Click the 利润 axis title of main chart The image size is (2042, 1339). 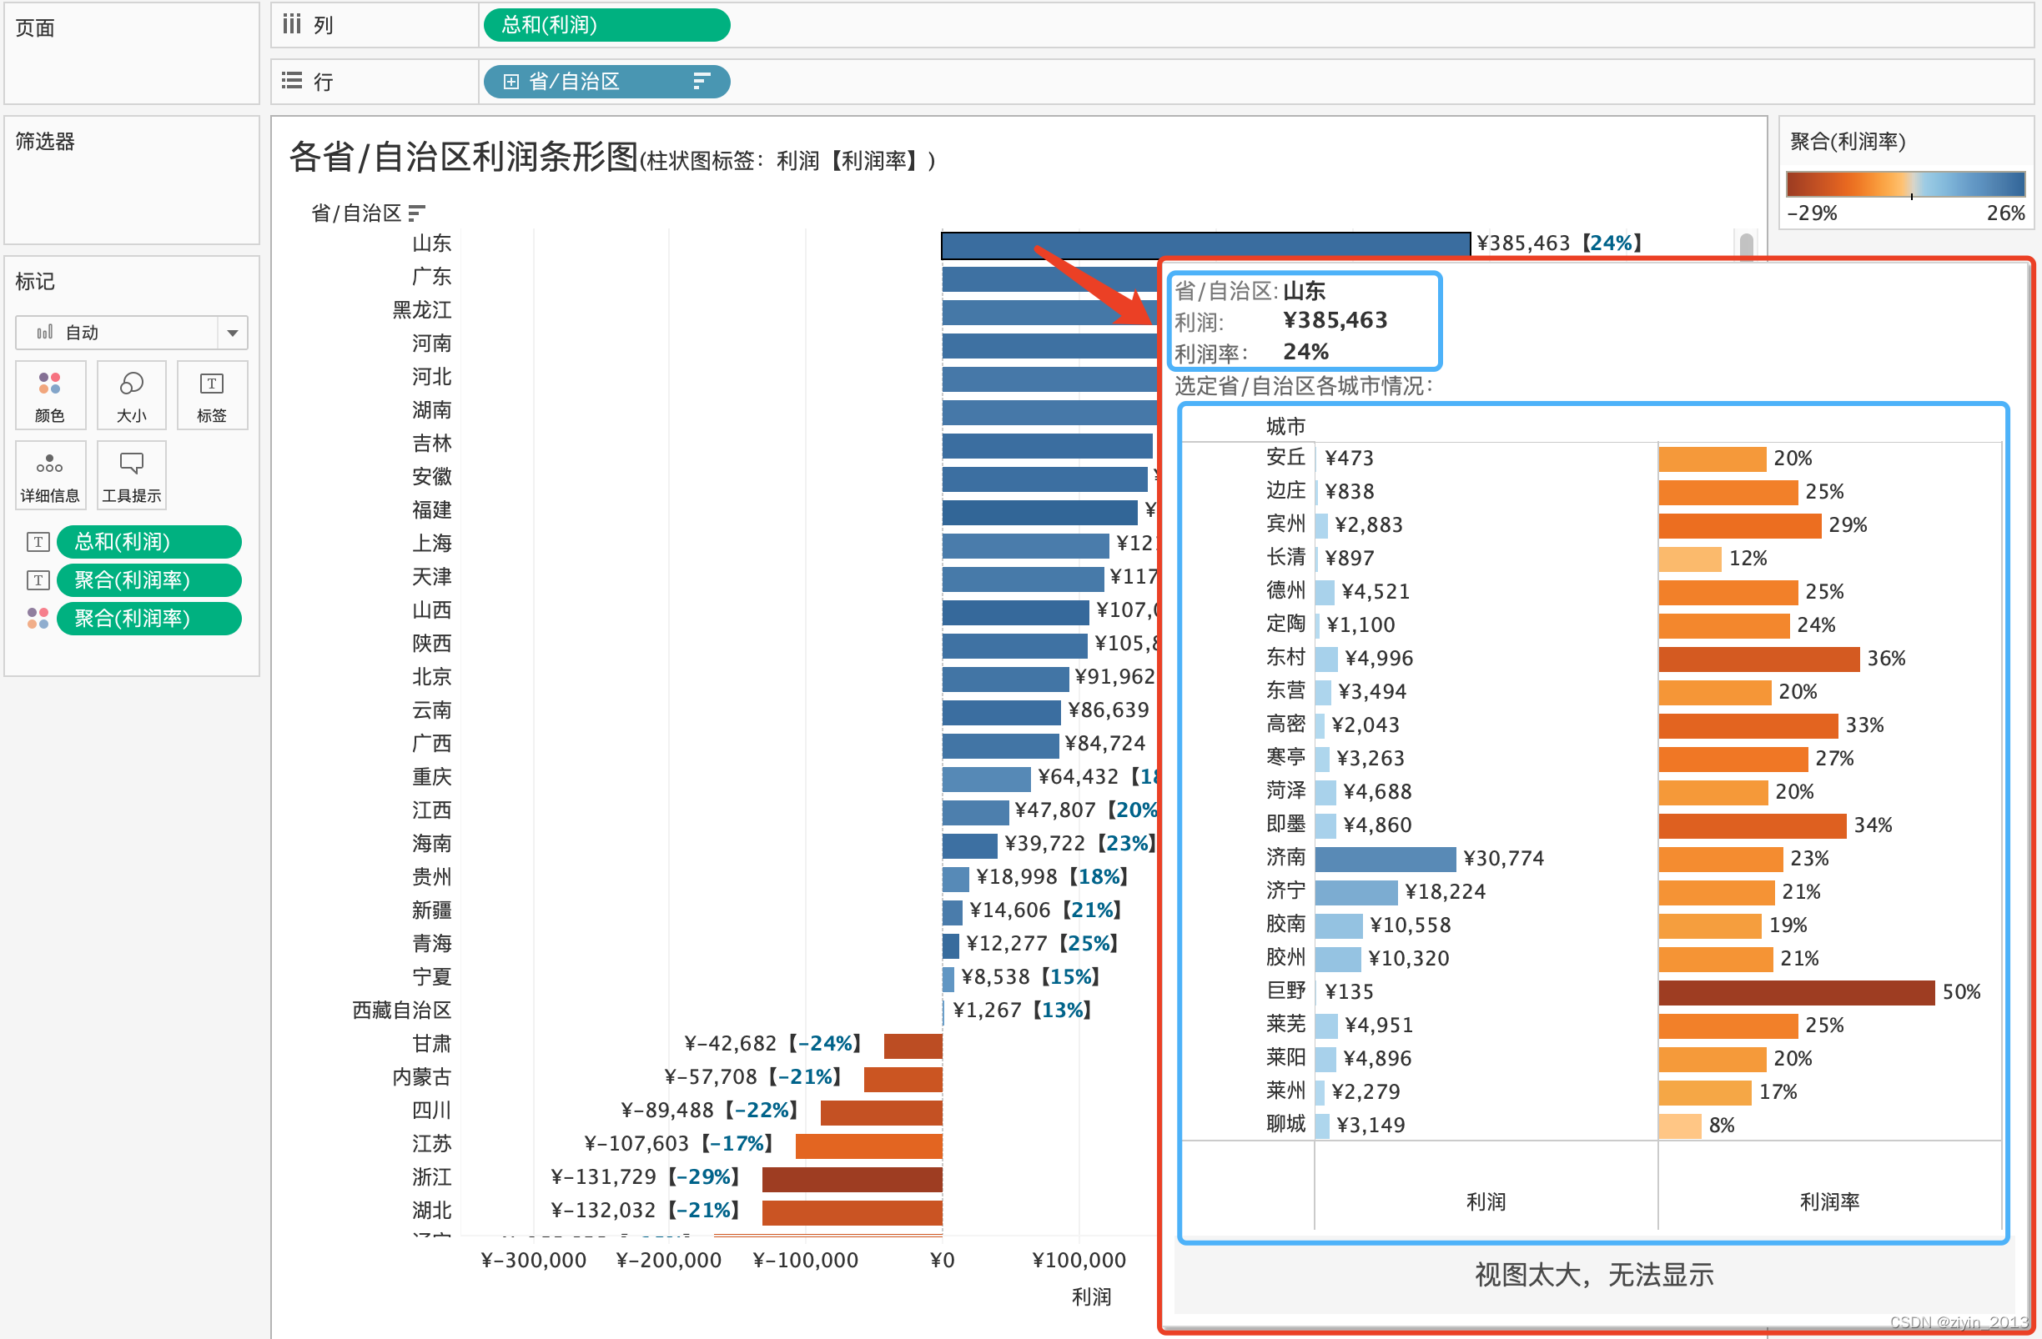[1091, 1296]
